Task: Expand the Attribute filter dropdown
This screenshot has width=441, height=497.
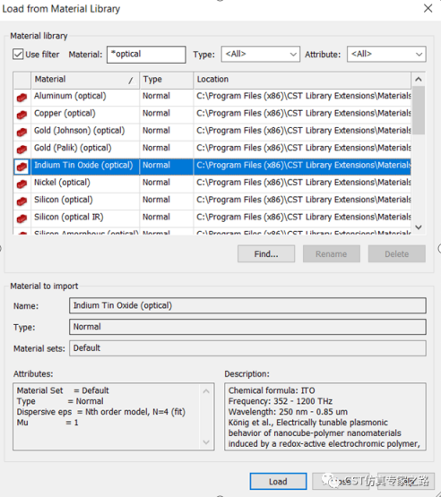Action: pos(386,55)
